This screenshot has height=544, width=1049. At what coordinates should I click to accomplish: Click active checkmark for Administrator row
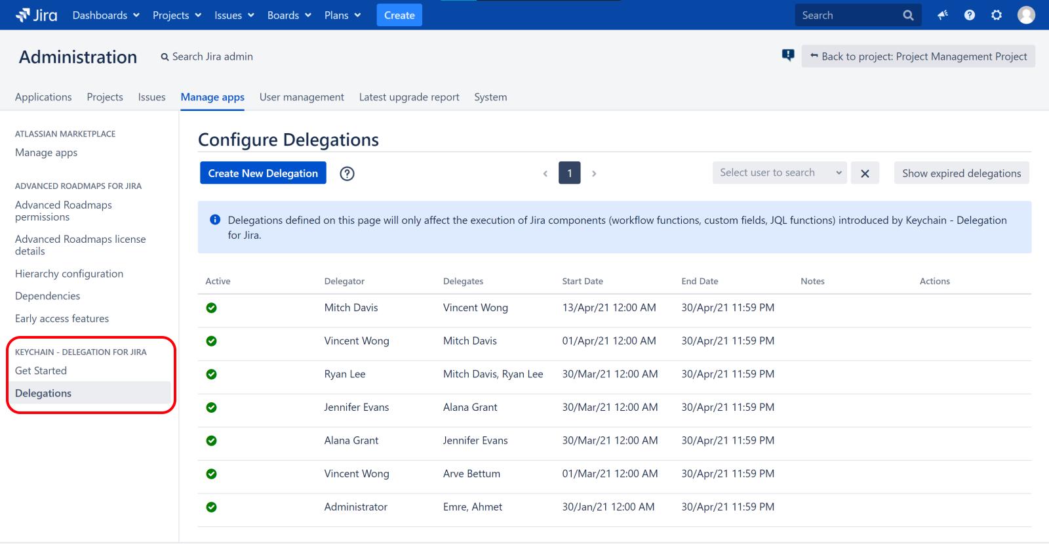211,507
